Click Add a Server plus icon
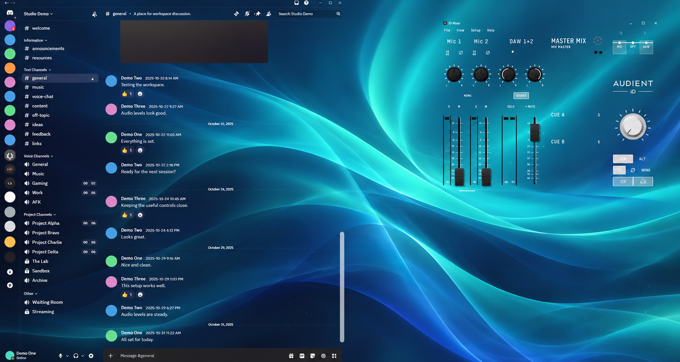This screenshot has width=680, height=362. [x=10, y=272]
